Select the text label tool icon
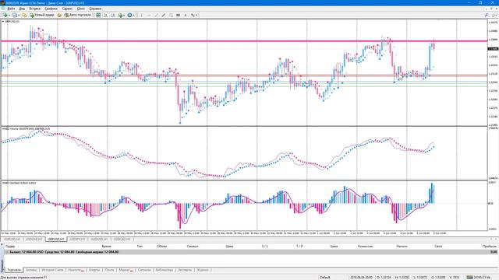The image size is (499, 280). pos(179,15)
